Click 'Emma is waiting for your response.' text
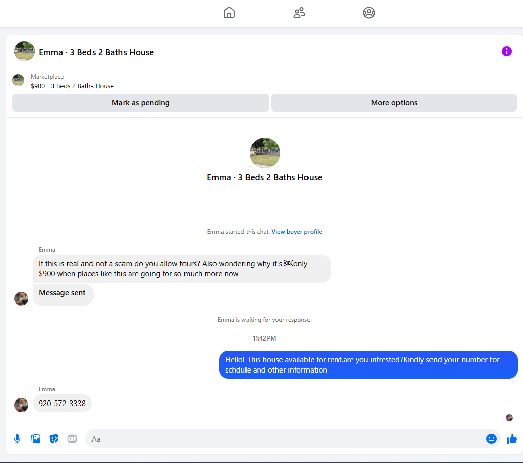Image resolution: width=523 pixels, height=463 pixels. [x=264, y=320]
